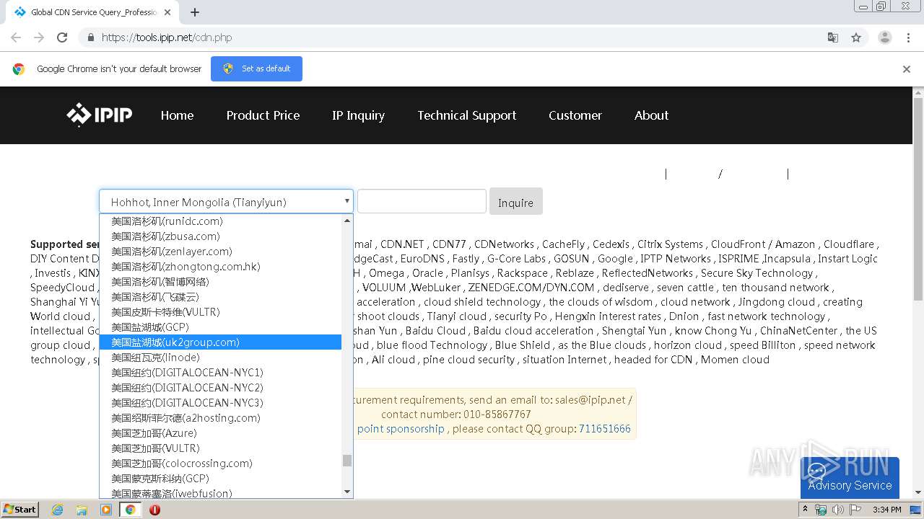Select option 美国洛杉矶(飞碟云)

220,297
